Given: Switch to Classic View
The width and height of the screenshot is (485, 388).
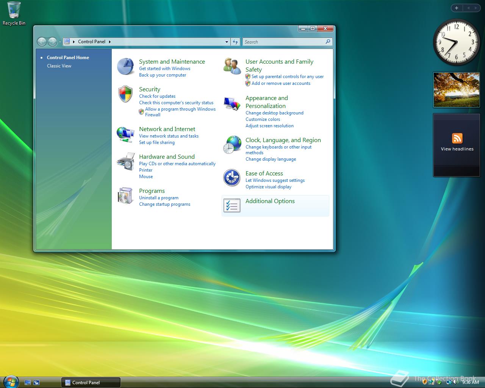Looking at the screenshot, I should (59, 66).
